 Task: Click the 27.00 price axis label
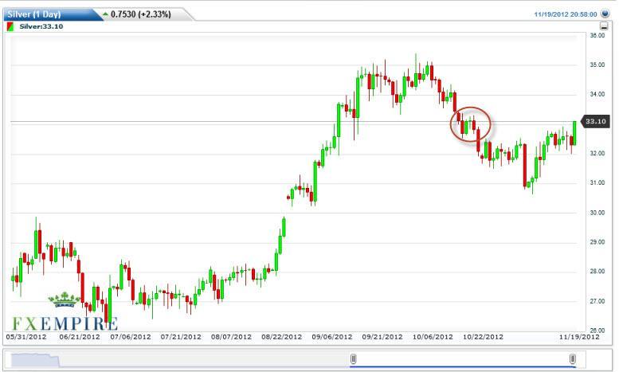pyautogui.click(x=597, y=301)
